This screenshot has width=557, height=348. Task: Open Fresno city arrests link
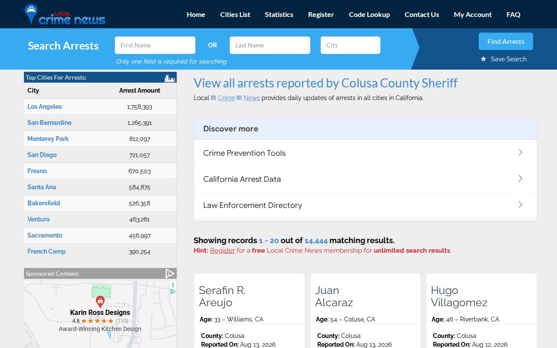pyautogui.click(x=37, y=171)
